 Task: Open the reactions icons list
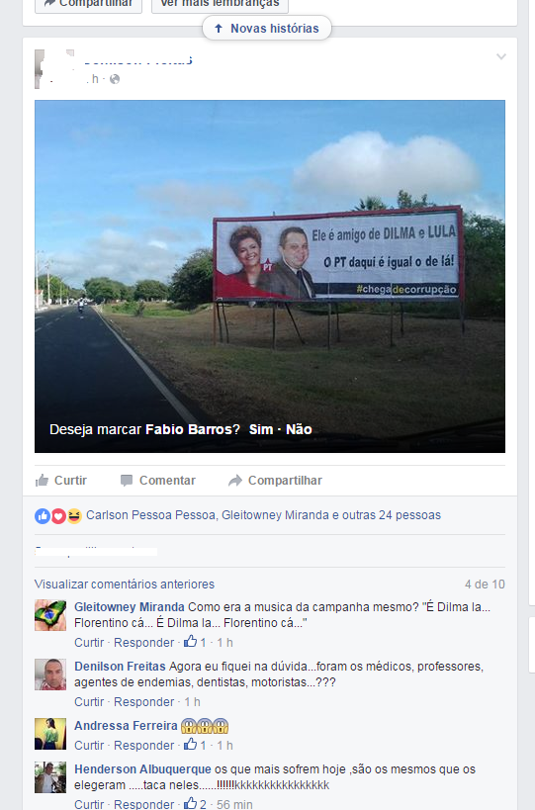click(58, 515)
